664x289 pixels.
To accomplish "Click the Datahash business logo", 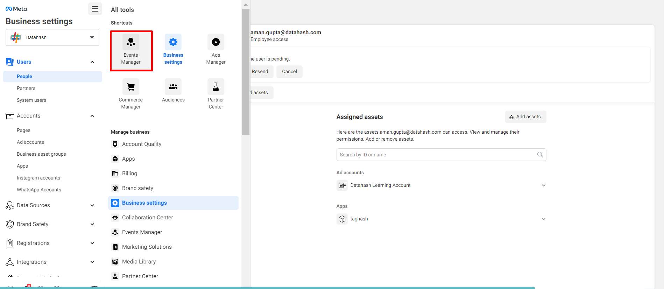I will [x=16, y=37].
